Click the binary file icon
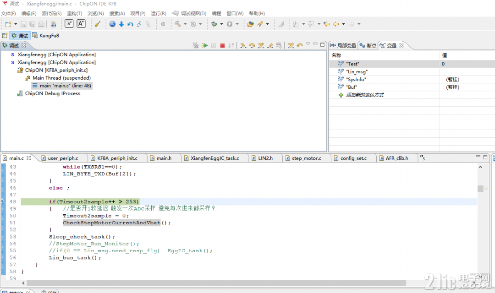Viewport: 495px width, 293px height. click(x=53, y=24)
